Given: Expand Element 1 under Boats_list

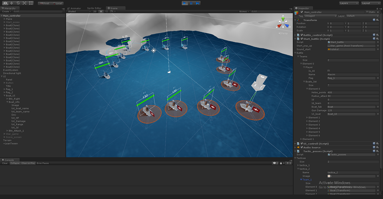Looking at the screenshot, I should pyautogui.click(x=307, y=118).
